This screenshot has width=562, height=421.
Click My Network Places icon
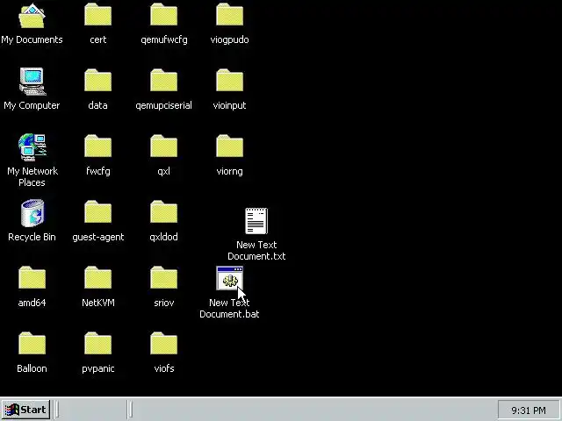pos(32,147)
